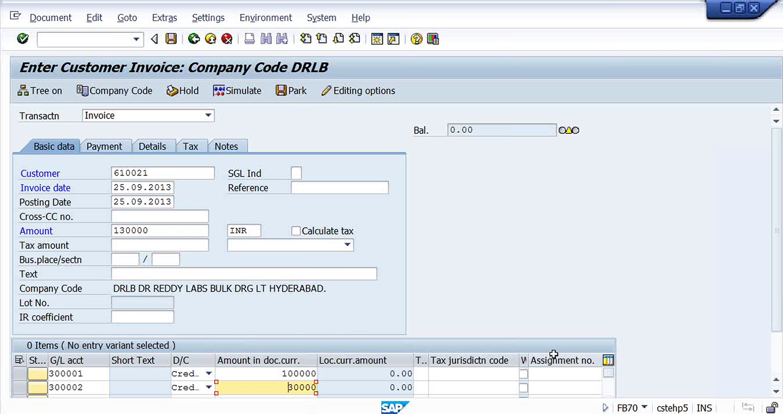
Task: Switch to the Payment tab
Action: 104,147
